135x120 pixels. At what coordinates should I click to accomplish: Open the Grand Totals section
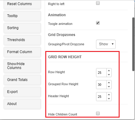pos(22,80)
